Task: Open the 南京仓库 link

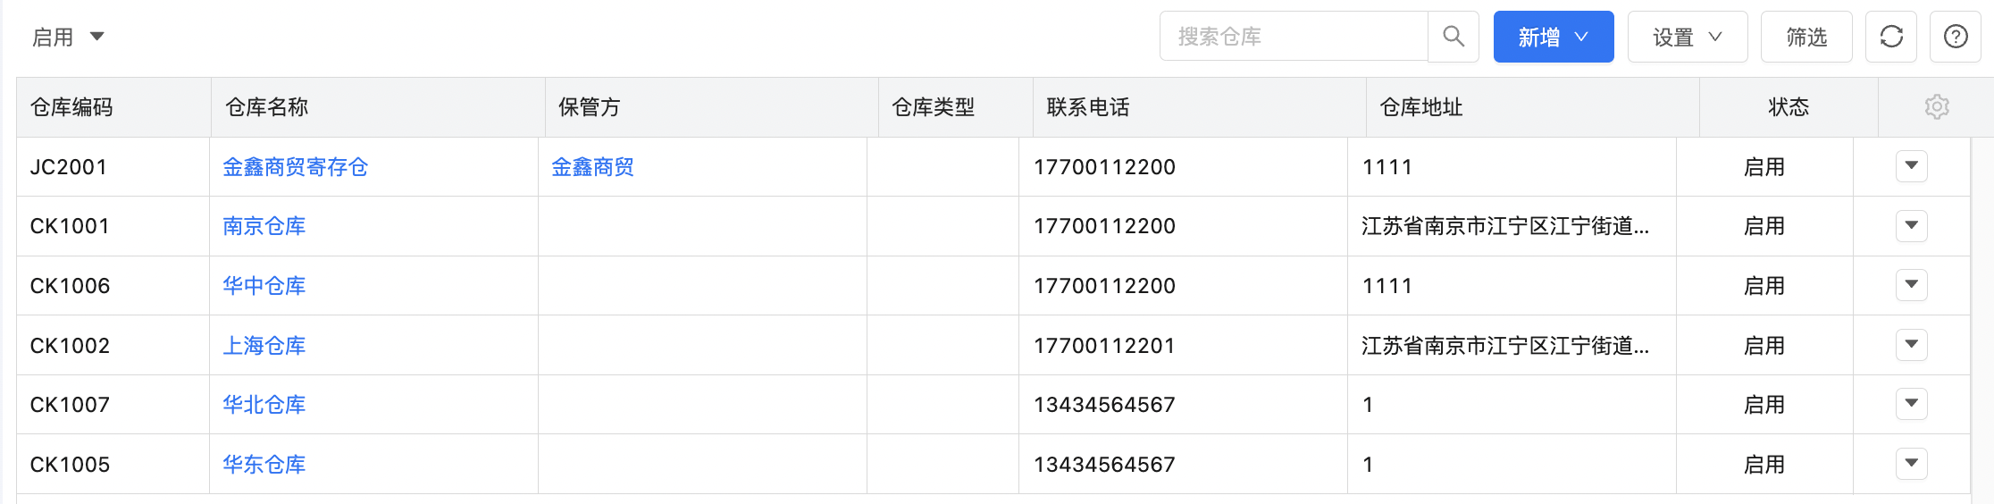Action: point(264,226)
